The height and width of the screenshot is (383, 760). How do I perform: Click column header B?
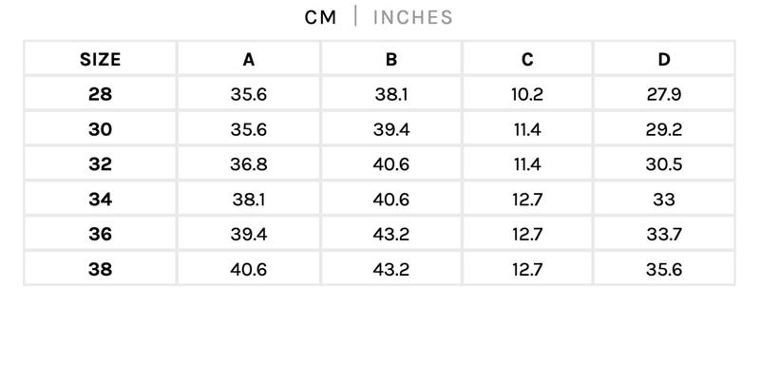tap(391, 59)
